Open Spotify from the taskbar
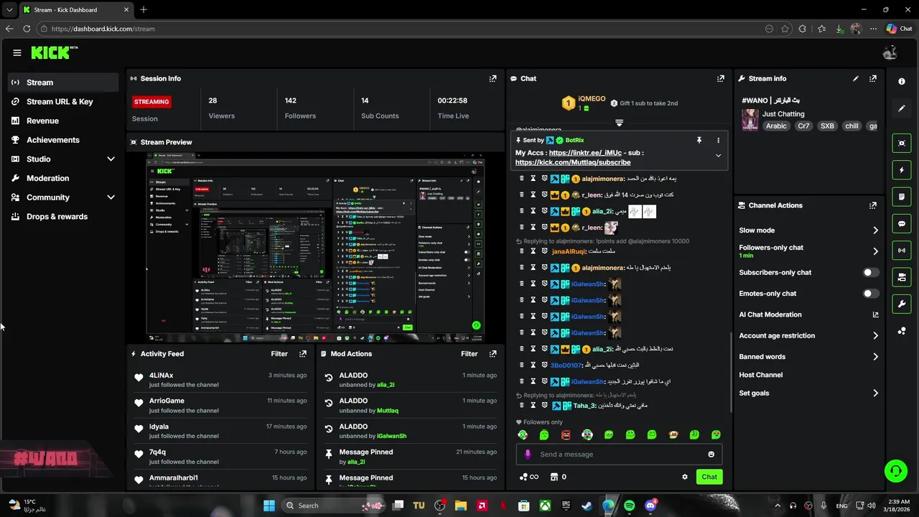 630,506
